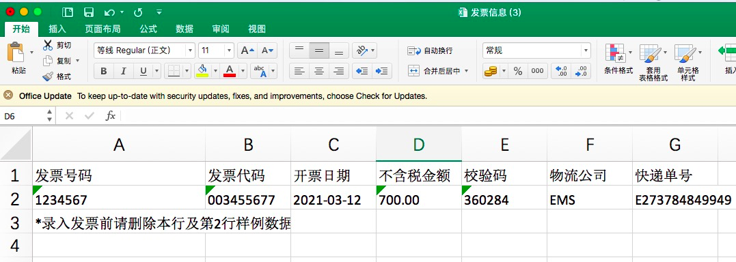Image resolution: width=736 pixels, height=262 pixels.
Task: Click the accounting currency coins icon
Action: (x=491, y=71)
